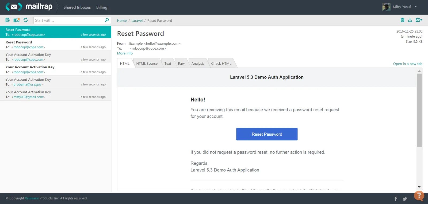Image resolution: width=428 pixels, height=204 pixels.
Task: Click the Twitter icon in the footer
Action: pyautogui.click(x=405, y=199)
